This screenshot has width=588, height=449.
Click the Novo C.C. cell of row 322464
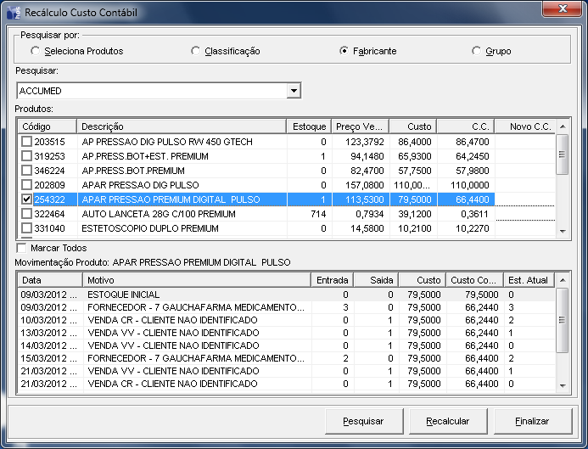(x=525, y=213)
